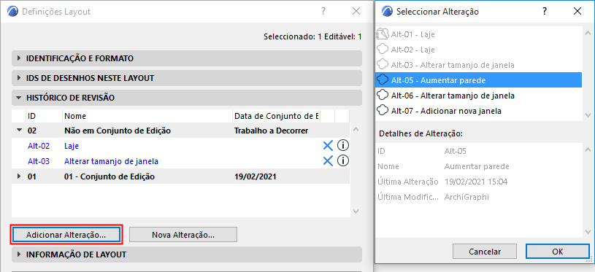Image resolution: width=595 pixels, height=272 pixels.
Task: Click cloud icon beside Alt-02 - Laje
Action: pyautogui.click(x=383, y=50)
